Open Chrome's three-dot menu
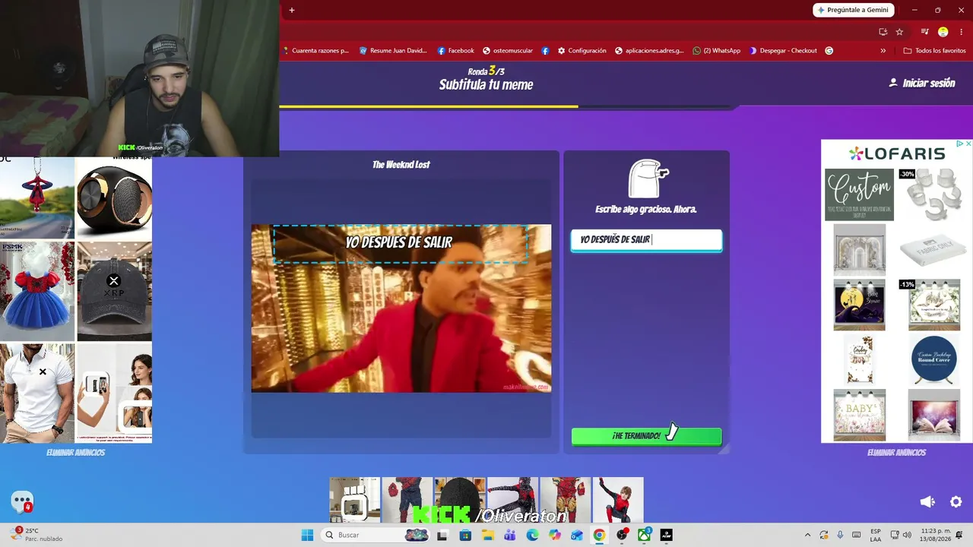This screenshot has width=973, height=547. [961, 32]
